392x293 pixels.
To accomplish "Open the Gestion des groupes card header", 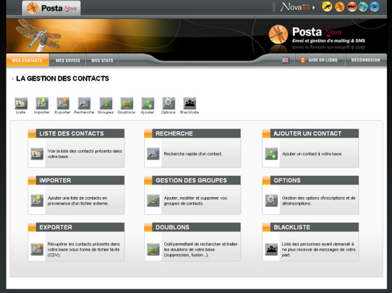I will [x=192, y=180].
